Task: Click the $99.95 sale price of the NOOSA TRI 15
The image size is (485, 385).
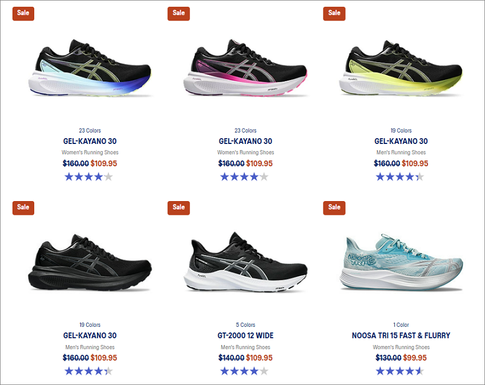Action: pyautogui.click(x=414, y=358)
